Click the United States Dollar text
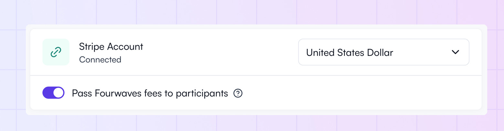This screenshot has height=131, width=504. [x=349, y=52]
